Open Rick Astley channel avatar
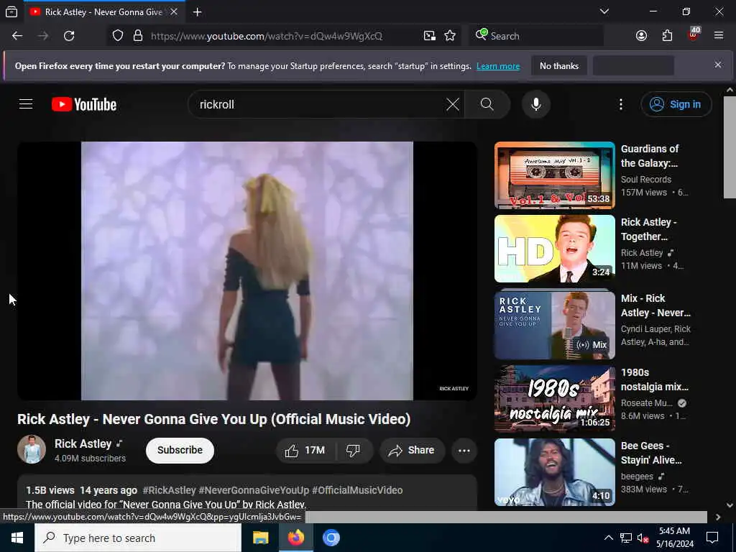This screenshot has height=552, width=736. click(x=32, y=449)
